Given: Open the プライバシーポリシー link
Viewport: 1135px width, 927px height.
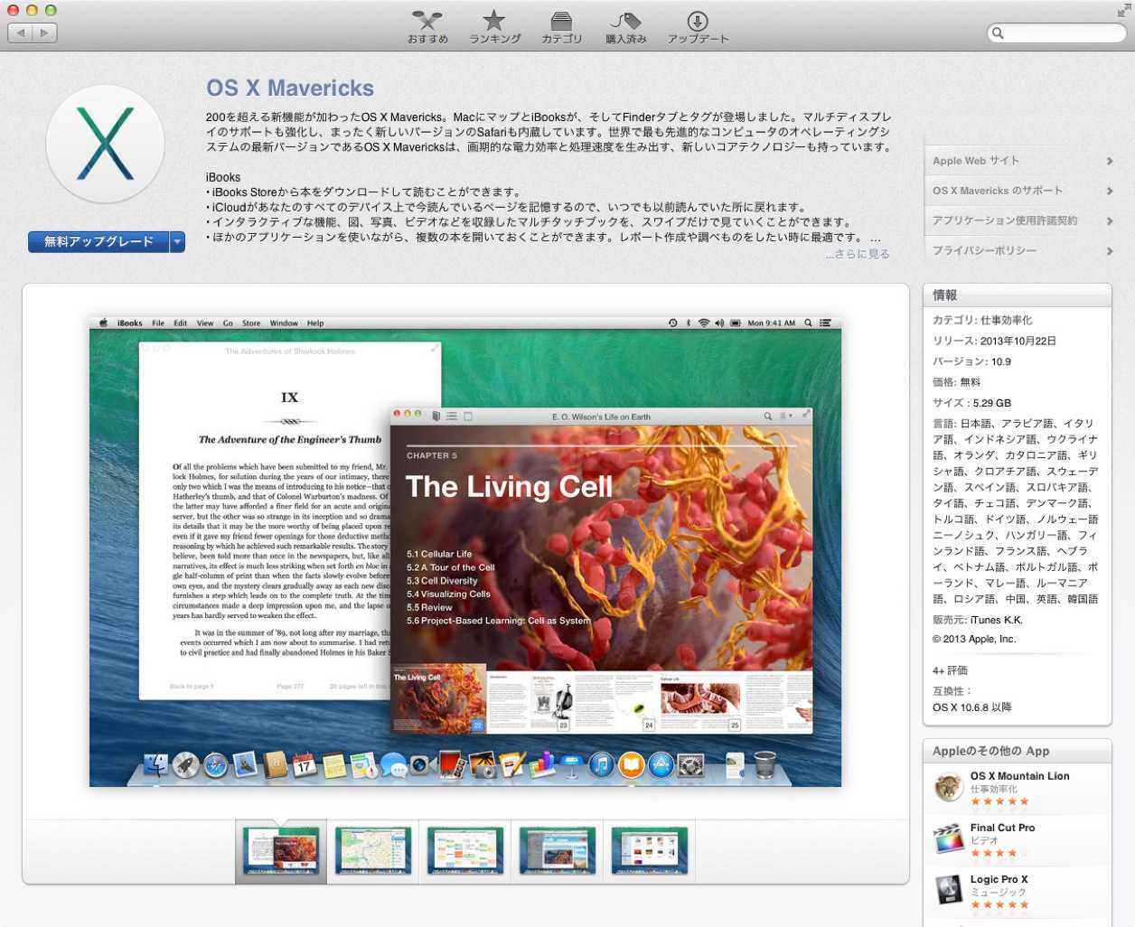Looking at the screenshot, I should pos(984,250).
